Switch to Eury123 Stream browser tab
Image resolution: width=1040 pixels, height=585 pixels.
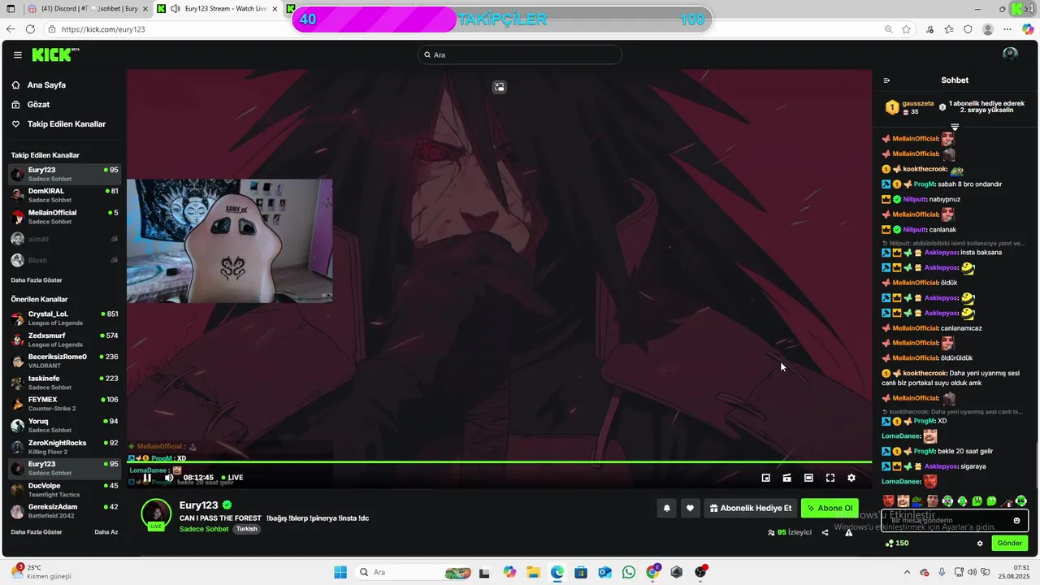pos(218,9)
